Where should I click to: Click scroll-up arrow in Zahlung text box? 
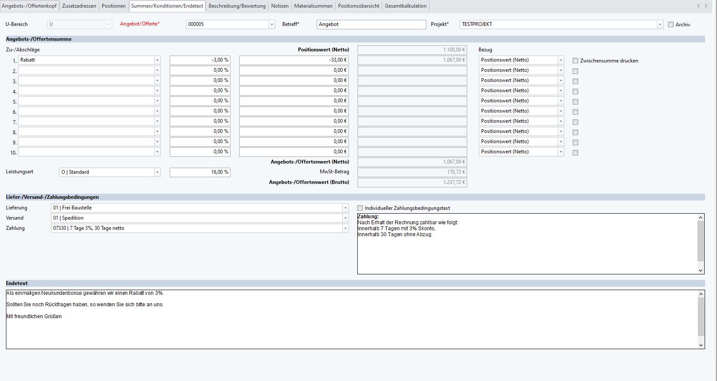click(700, 217)
